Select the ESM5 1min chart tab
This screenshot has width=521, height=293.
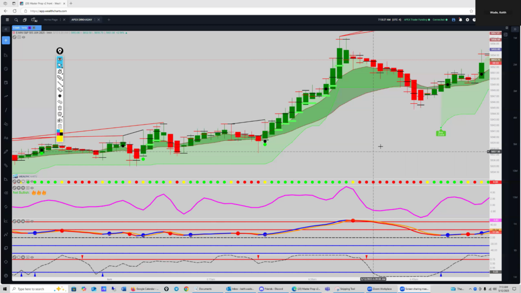pyautogui.click(x=26, y=27)
